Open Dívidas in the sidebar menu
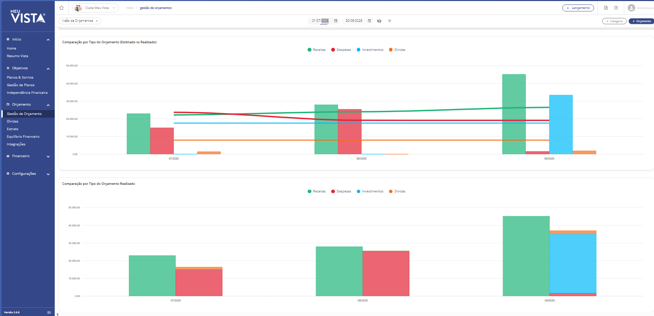The height and width of the screenshot is (316, 654). point(12,121)
